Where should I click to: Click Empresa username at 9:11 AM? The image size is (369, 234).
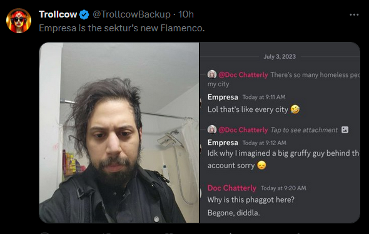click(223, 97)
